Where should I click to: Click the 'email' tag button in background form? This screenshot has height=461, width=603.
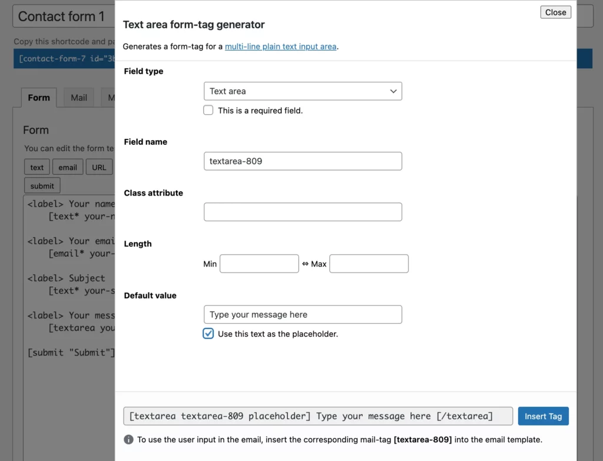click(x=68, y=167)
